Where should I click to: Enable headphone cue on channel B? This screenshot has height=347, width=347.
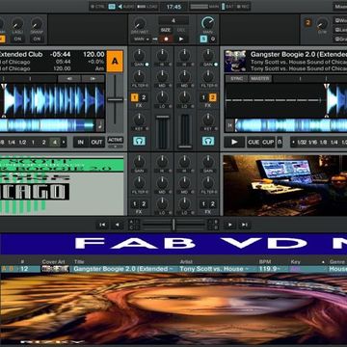point(208,141)
